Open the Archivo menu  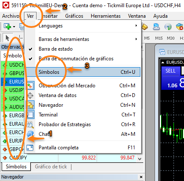click(x=11, y=16)
